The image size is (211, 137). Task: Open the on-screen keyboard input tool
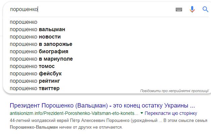coord(179,9)
